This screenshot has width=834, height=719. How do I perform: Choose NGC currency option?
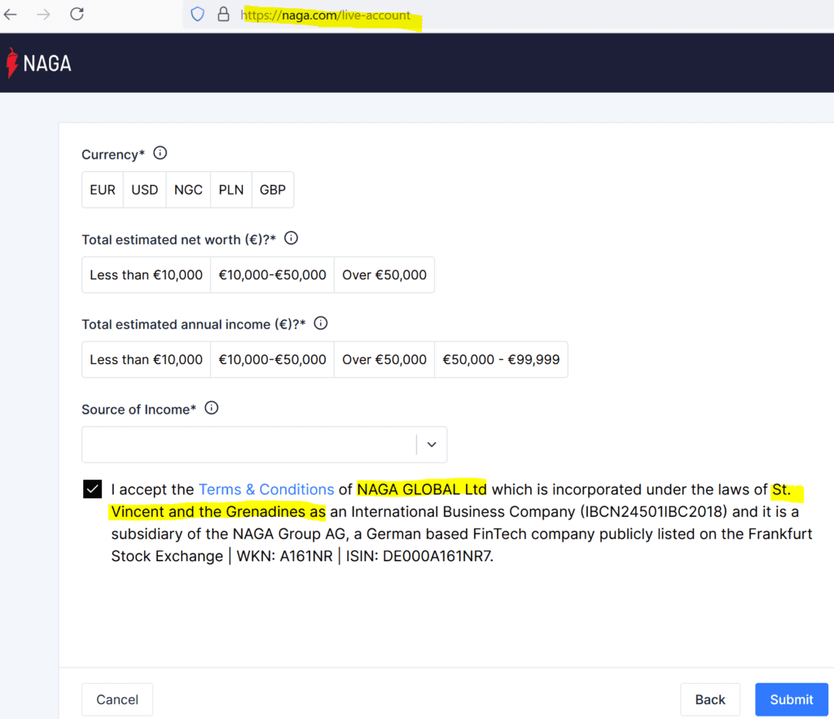point(188,190)
